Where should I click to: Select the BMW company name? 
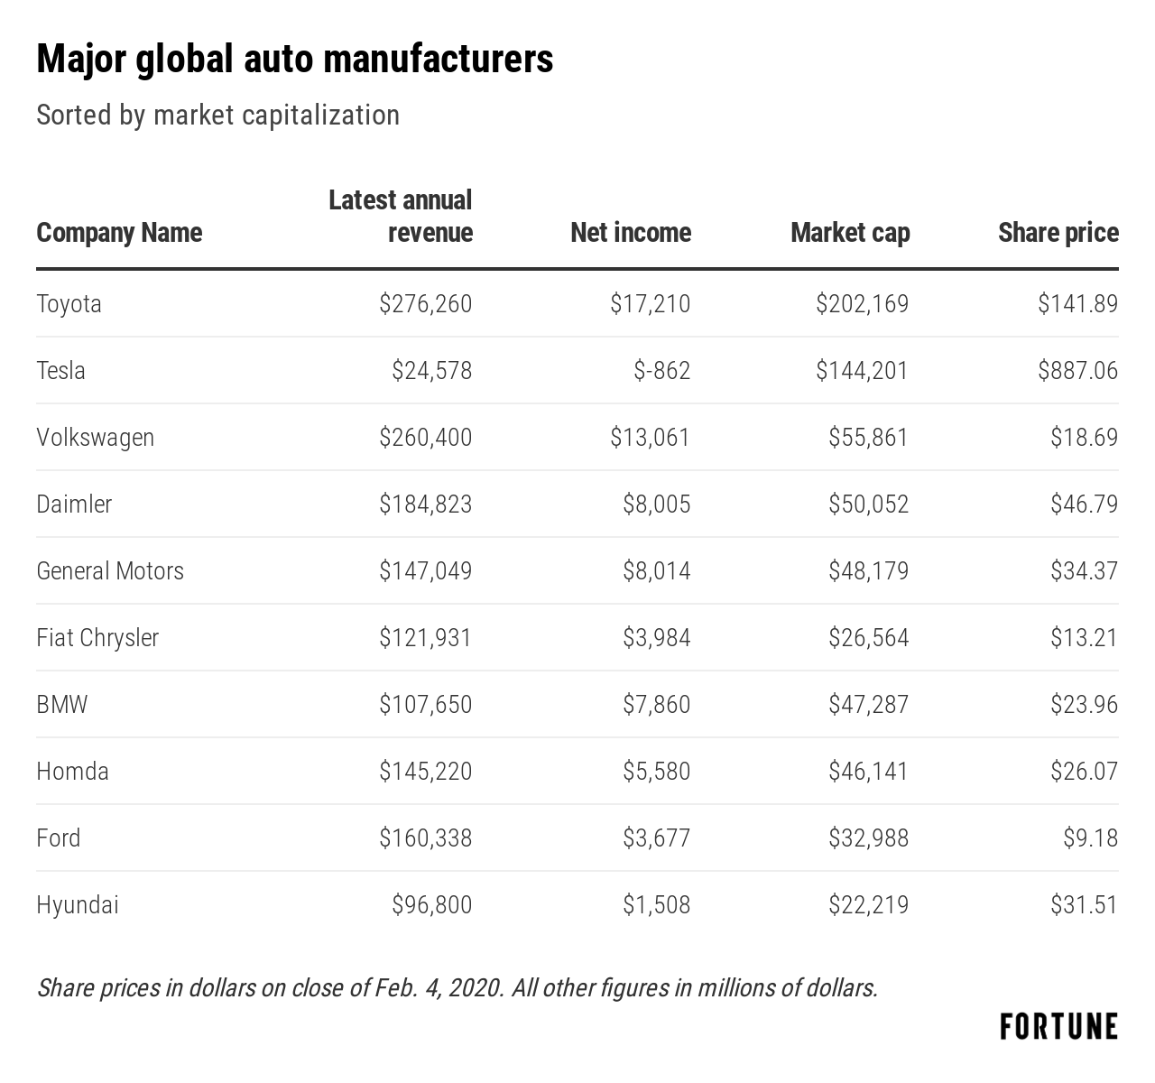pyautogui.click(x=62, y=705)
